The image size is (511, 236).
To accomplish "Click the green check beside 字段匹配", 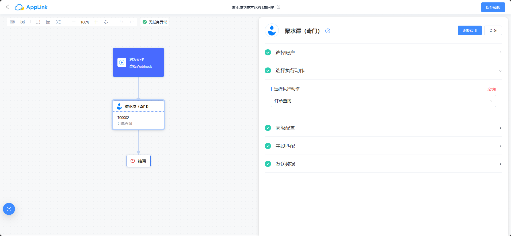I will (268, 146).
